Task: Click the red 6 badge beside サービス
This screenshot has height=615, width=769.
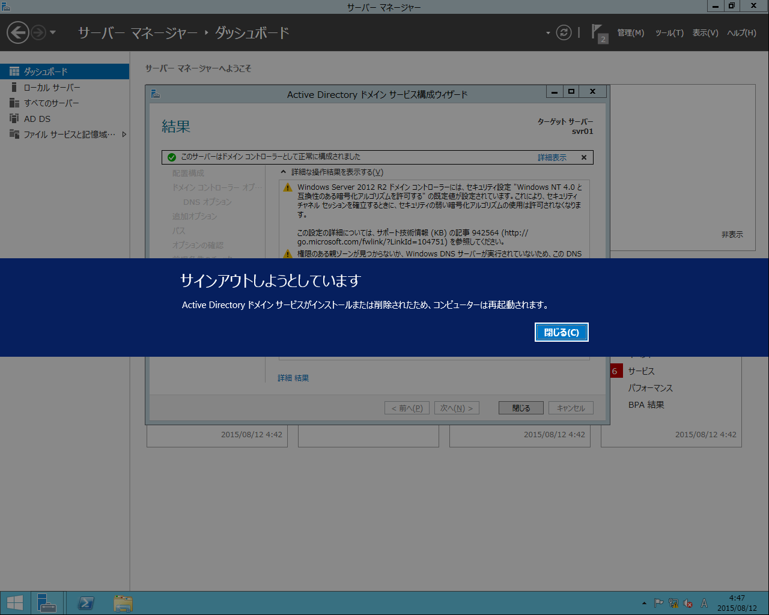Action: click(615, 371)
